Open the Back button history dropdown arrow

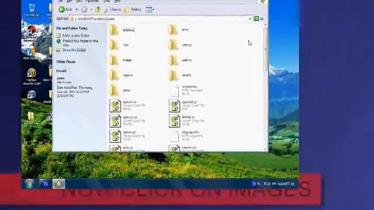click(x=77, y=9)
